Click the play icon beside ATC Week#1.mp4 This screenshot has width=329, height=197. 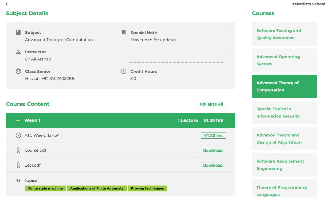18,135
